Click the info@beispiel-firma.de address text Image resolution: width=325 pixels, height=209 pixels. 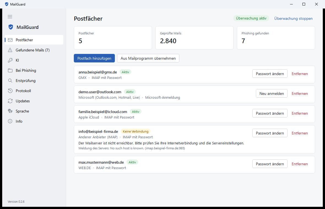point(98,131)
